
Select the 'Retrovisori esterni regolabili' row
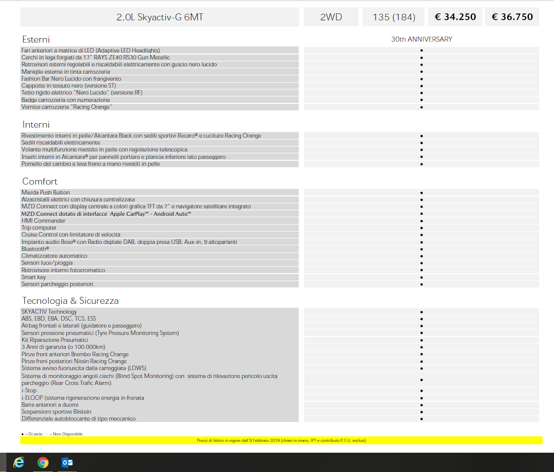[159, 65]
